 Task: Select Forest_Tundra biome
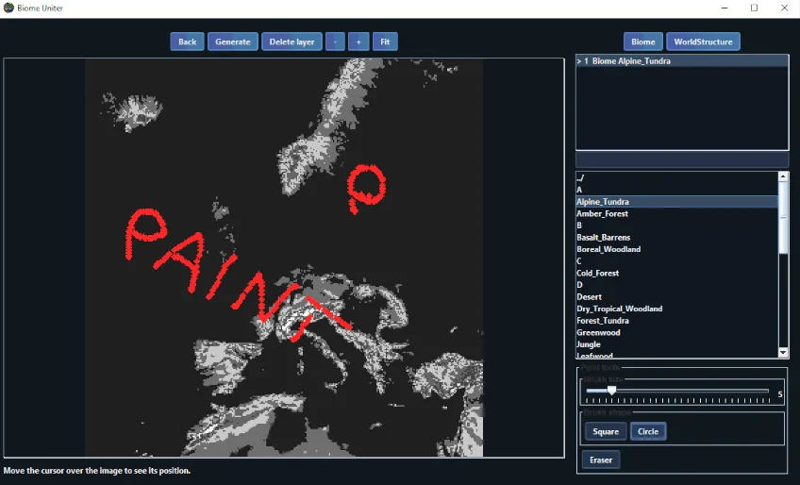click(x=676, y=321)
